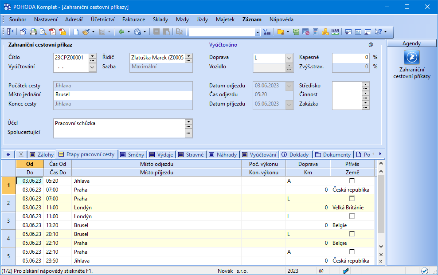Click scrollbar down arrow in etapy table
The image size is (438, 275).
coord(381,247)
